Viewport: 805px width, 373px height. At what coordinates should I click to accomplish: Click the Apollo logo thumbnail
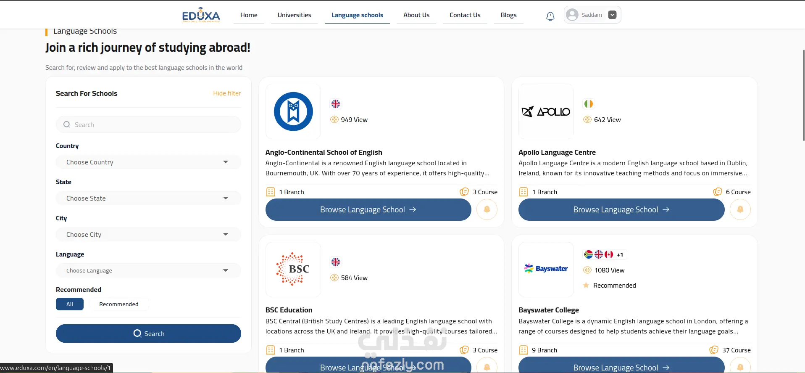546,111
